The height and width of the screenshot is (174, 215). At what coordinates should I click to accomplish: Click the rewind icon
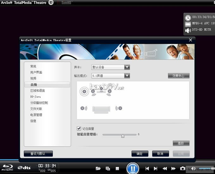(165, 169)
